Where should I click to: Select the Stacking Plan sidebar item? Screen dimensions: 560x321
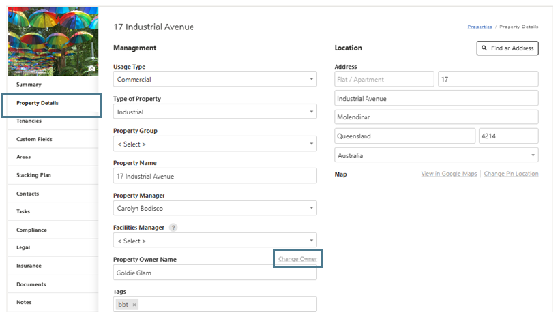(33, 175)
